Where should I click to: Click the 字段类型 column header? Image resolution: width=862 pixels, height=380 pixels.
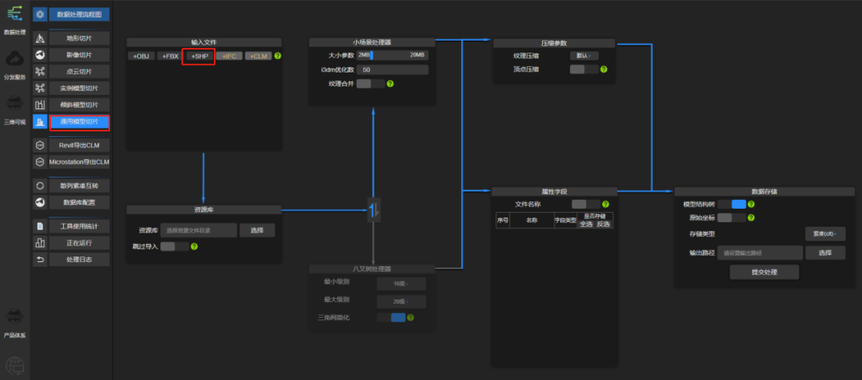(565, 221)
